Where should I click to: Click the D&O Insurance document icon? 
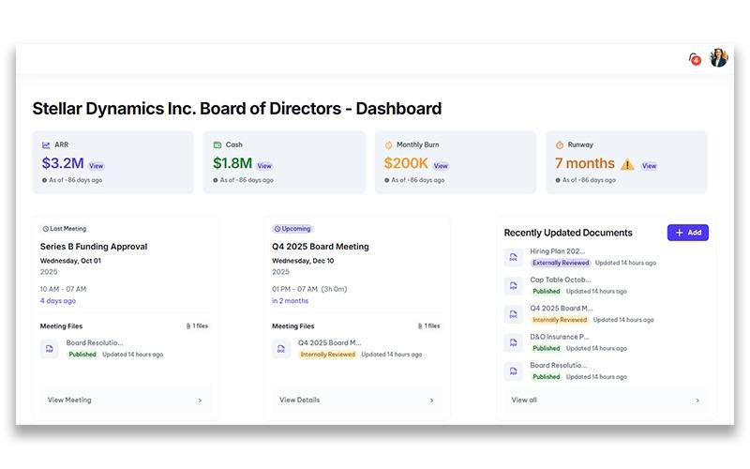pos(513,342)
